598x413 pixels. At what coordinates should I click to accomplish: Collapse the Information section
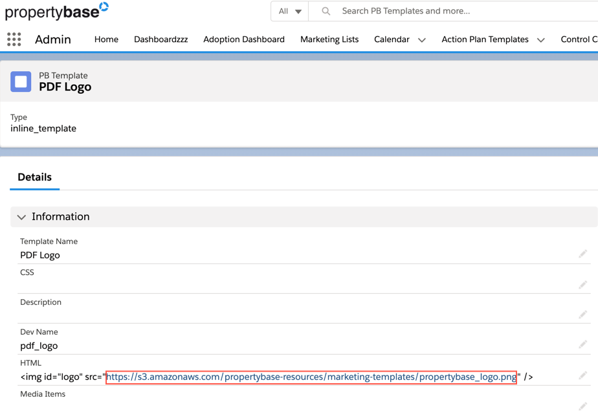(22, 217)
